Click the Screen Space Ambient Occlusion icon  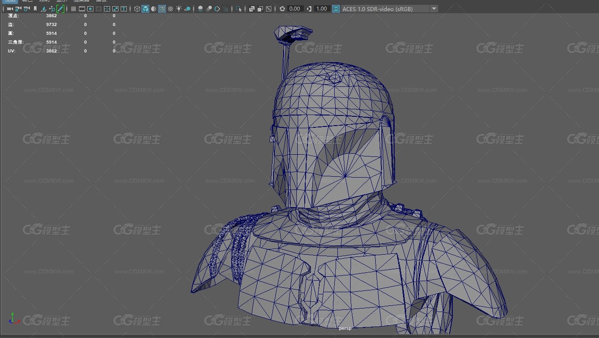pyautogui.click(x=200, y=9)
